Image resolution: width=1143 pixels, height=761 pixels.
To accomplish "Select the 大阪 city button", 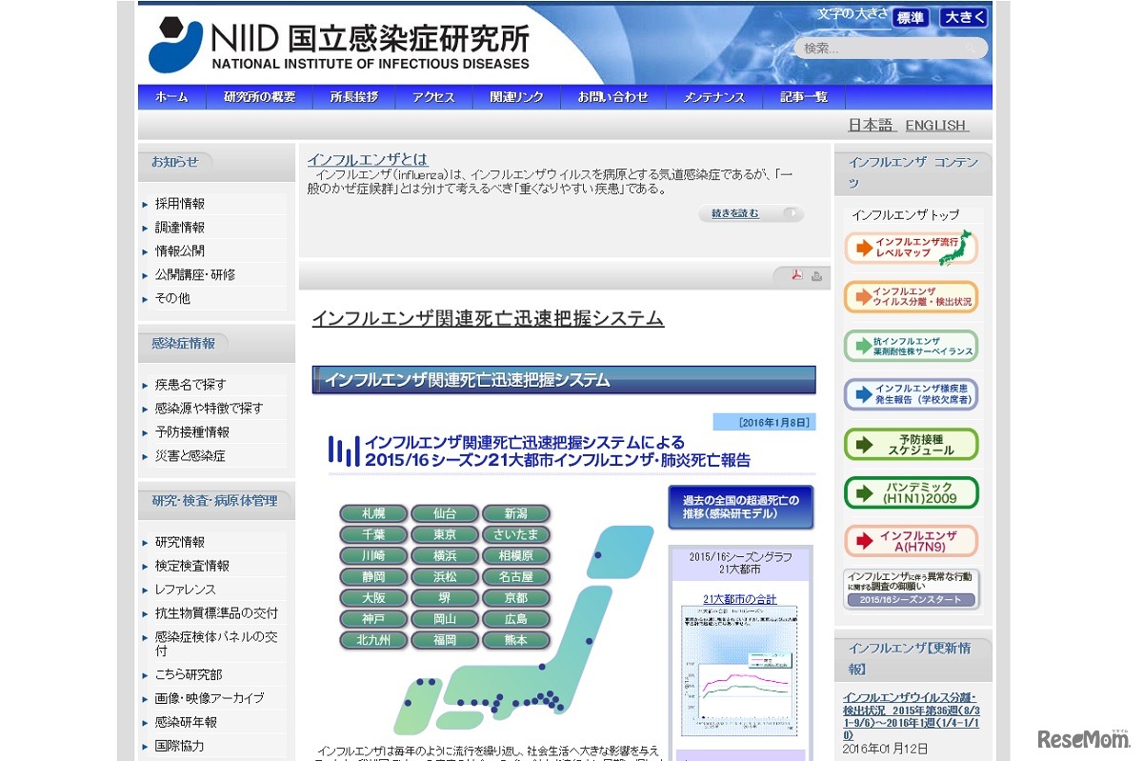I will coord(373,598).
